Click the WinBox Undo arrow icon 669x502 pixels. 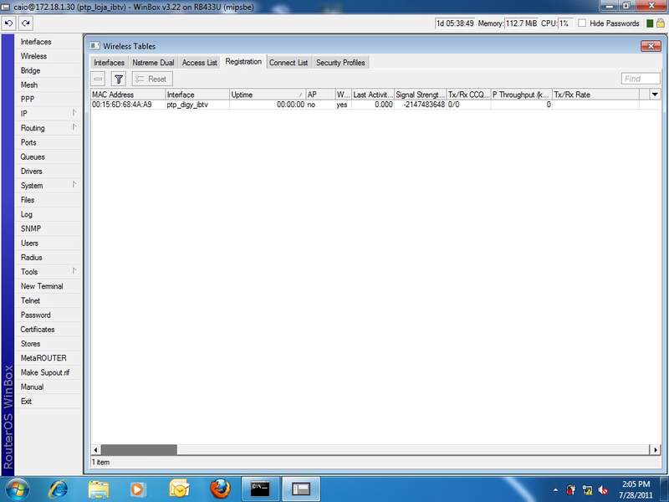[x=8, y=23]
